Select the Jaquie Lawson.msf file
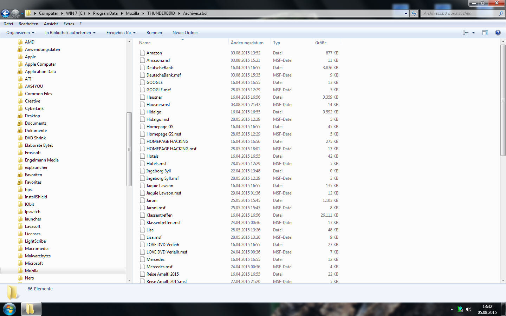506x316 pixels. pos(164,193)
